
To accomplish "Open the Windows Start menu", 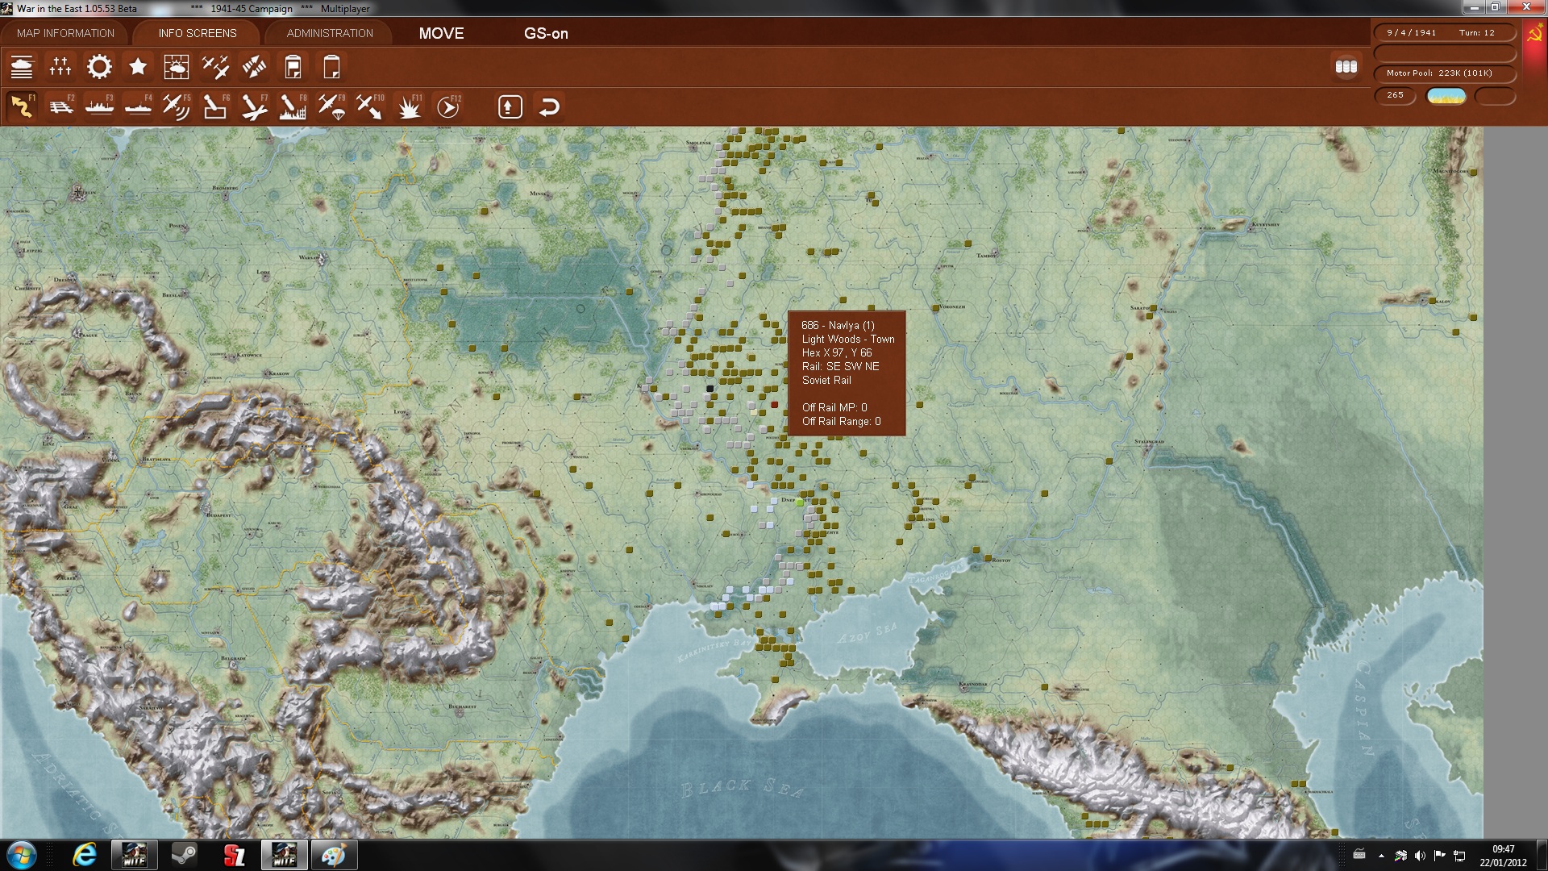I will pyautogui.click(x=22, y=855).
